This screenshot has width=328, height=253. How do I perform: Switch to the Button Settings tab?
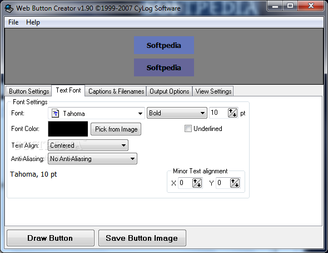[x=29, y=91]
